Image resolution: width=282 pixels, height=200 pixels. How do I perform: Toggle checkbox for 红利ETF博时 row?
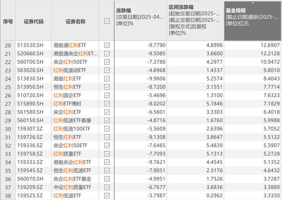[107, 104]
